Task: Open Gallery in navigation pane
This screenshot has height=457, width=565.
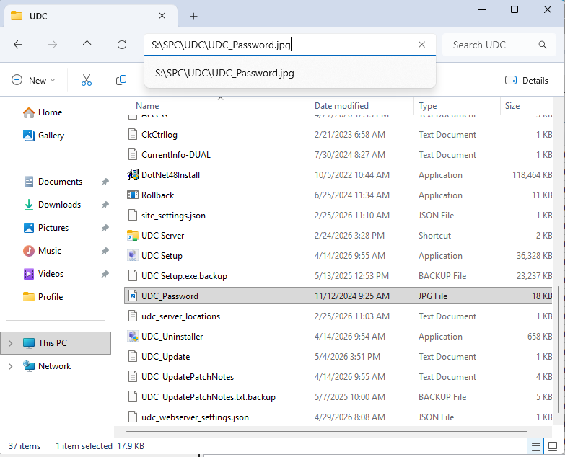Action: pyautogui.click(x=43, y=136)
